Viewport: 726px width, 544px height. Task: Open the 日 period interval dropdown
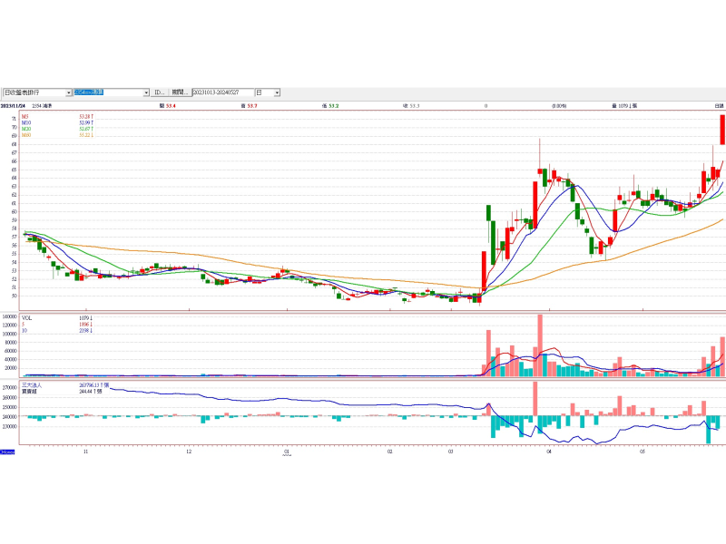[x=277, y=92]
